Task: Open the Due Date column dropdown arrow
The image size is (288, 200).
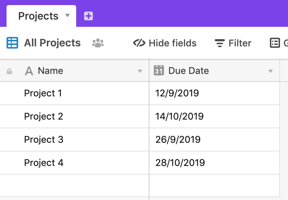Action: [x=270, y=71]
